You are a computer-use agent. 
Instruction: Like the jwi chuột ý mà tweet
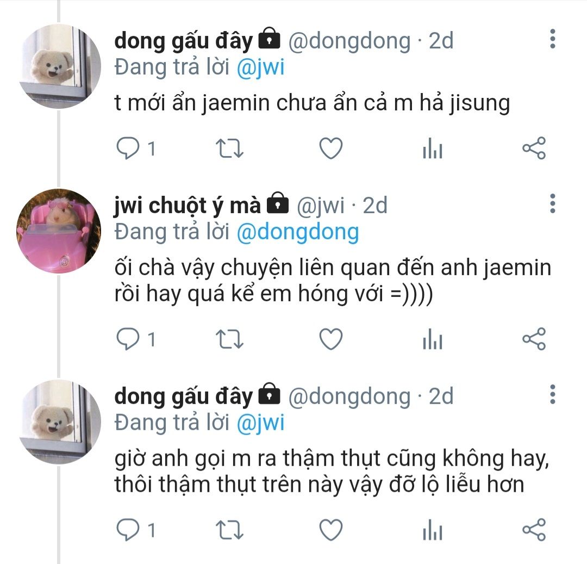pyautogui.click(x=331, y=339)
